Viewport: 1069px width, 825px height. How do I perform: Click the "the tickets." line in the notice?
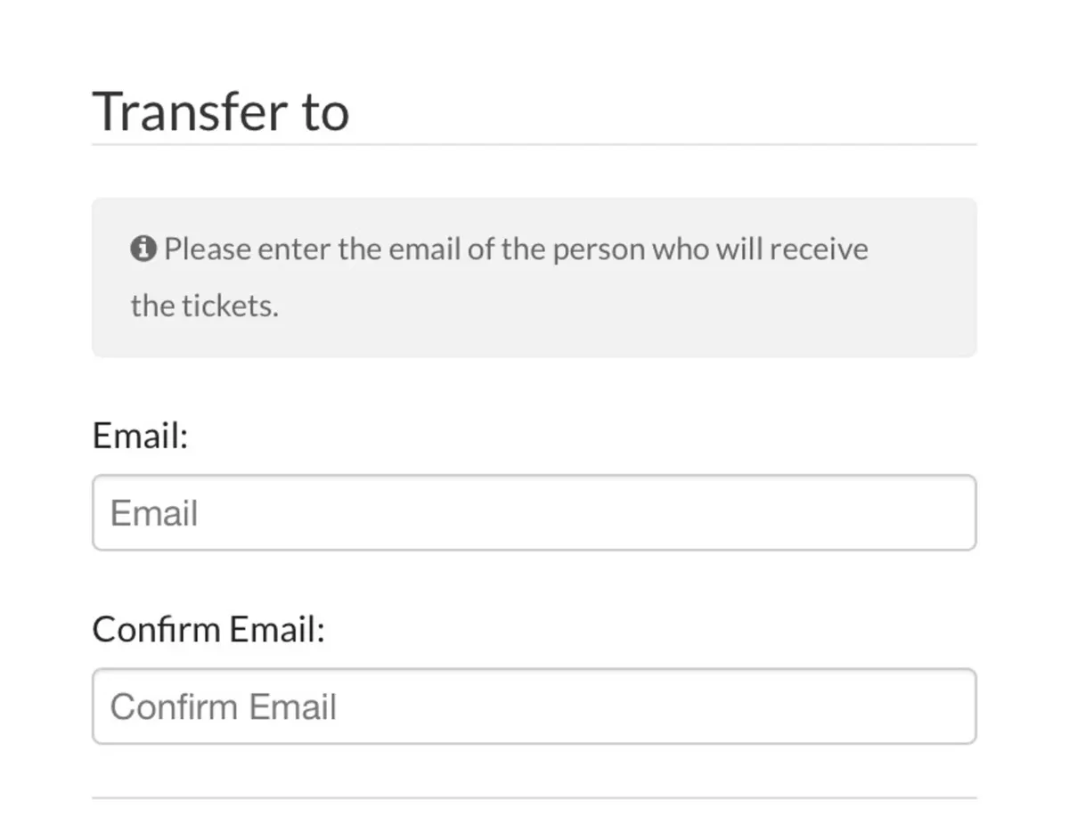tap(204, 306)
